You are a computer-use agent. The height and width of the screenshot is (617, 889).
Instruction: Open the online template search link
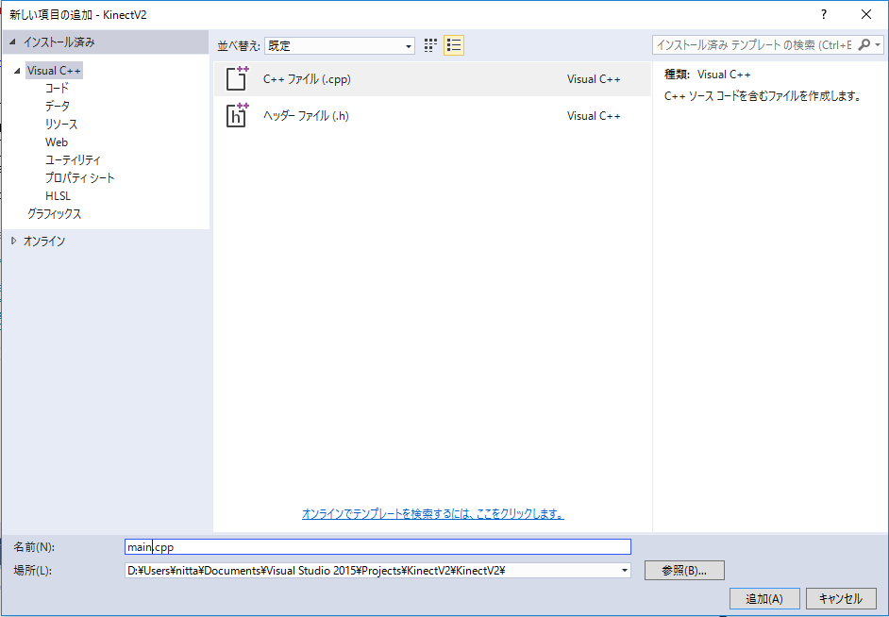(432, 514)
